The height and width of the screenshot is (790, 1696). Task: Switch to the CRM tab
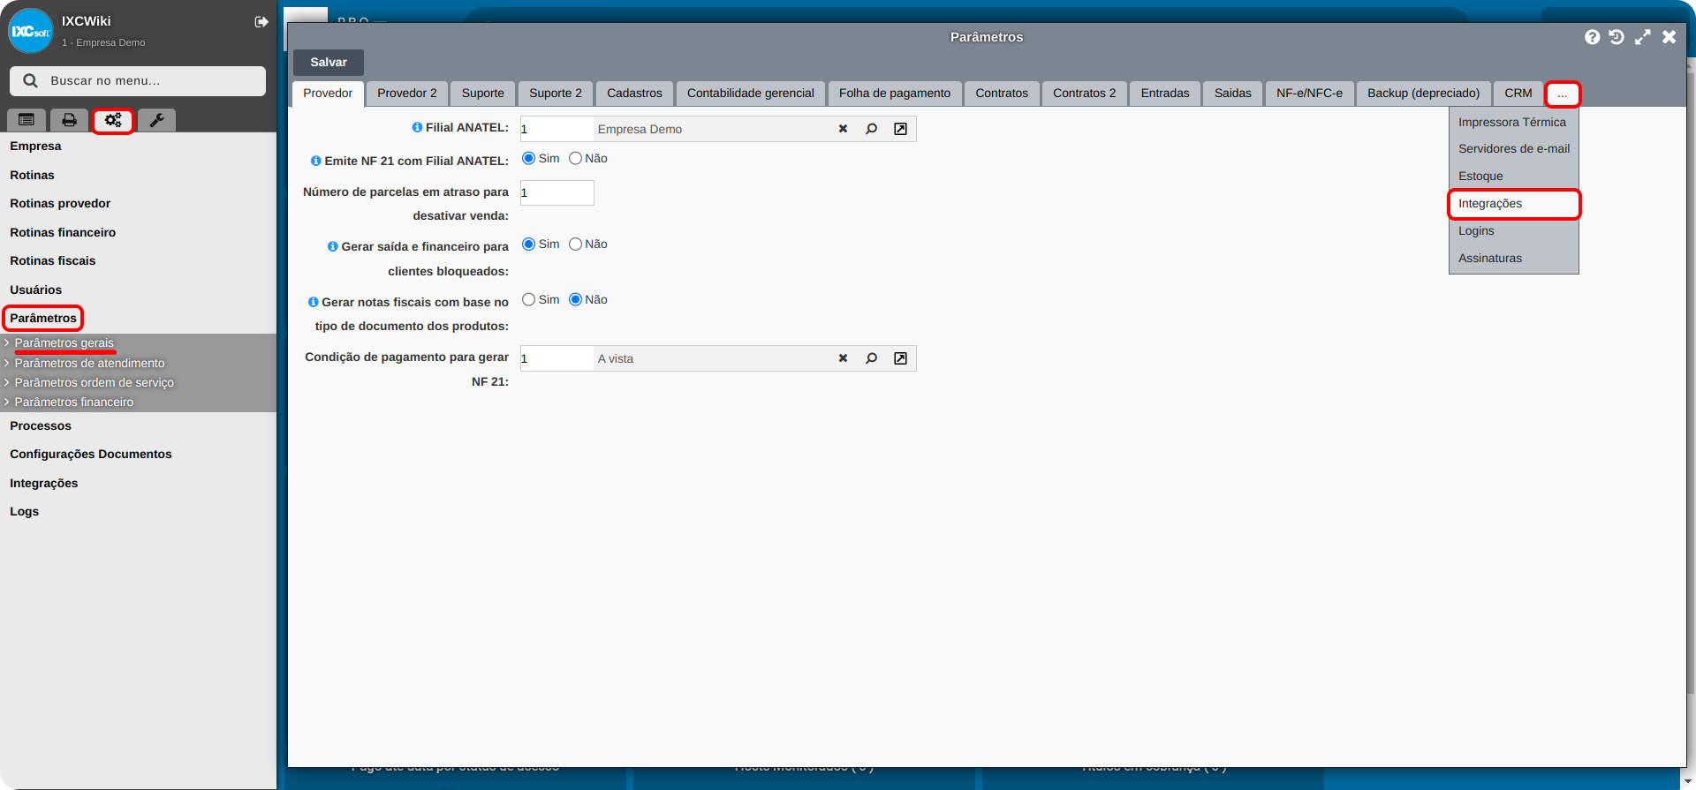[1518, 94]
